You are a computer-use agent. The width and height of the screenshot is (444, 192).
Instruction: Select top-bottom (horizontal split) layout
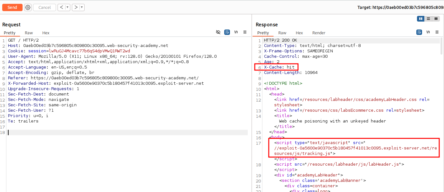428,19
